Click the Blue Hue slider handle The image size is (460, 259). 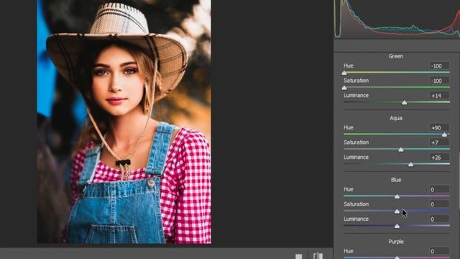tap(397, 196)
